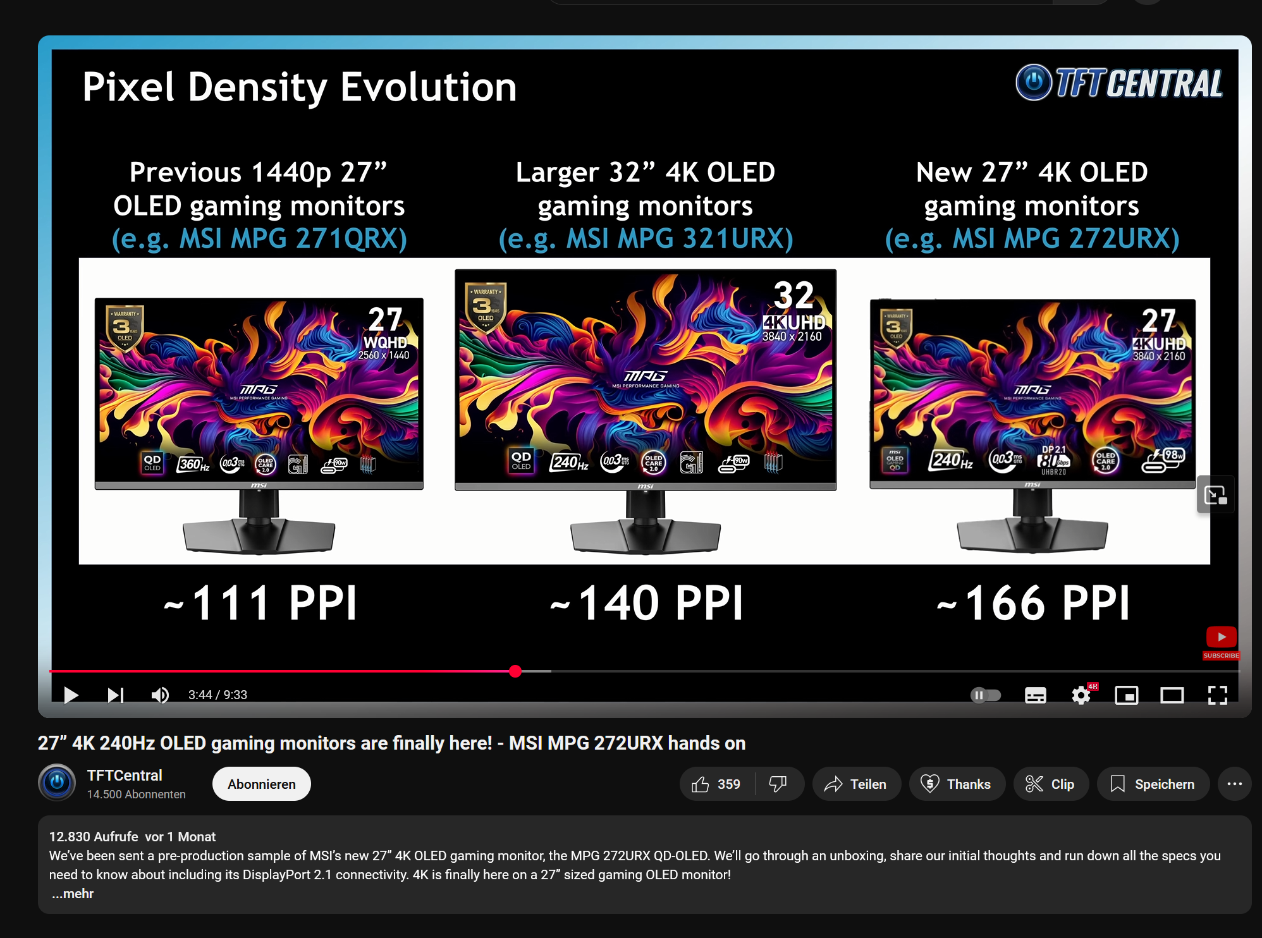Open the miniplayer
Viewport: 1262px width, 938px height.
[x=1126, y=695]
